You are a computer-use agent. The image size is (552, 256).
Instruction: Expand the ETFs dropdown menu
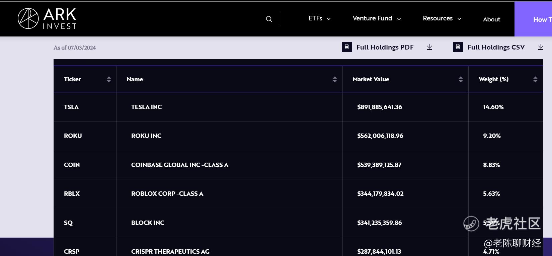[319, 18]
